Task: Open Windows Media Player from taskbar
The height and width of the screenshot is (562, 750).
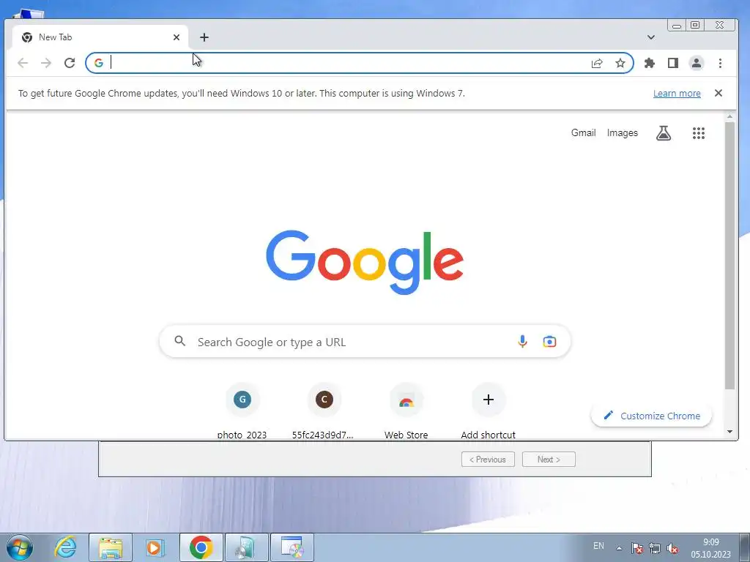Action: click(x=155, y=547)
